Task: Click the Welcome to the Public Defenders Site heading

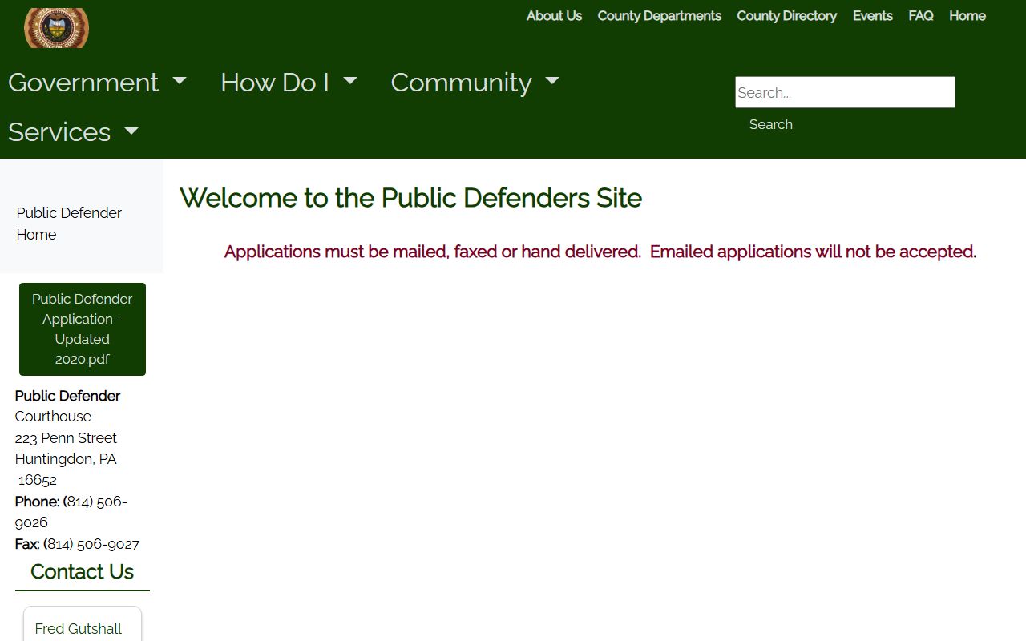Action: [x=410, y=198]
